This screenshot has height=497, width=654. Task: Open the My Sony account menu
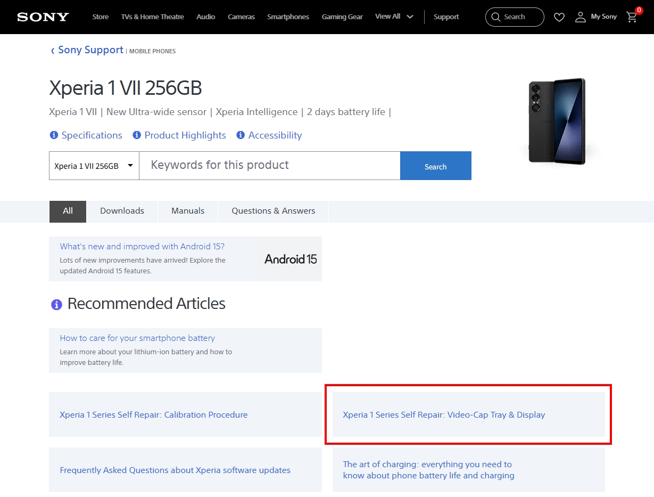(x=596, y=17)
